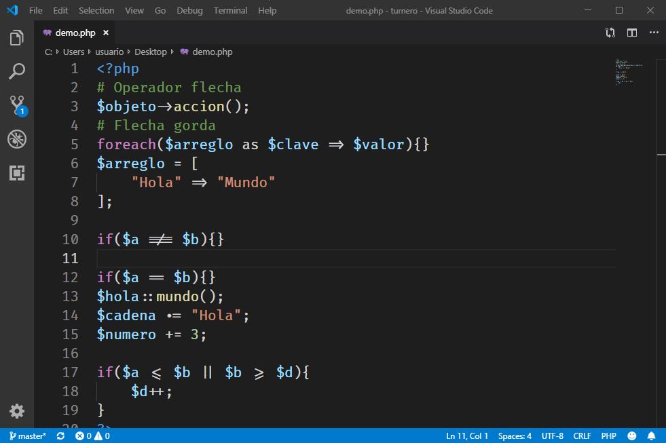Viewport: 666px width, 443px height.
Task: Split the editor to the right
Action: tap(632, 33)
